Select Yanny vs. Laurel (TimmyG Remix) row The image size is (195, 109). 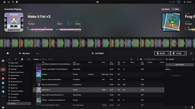pos(98,80)
